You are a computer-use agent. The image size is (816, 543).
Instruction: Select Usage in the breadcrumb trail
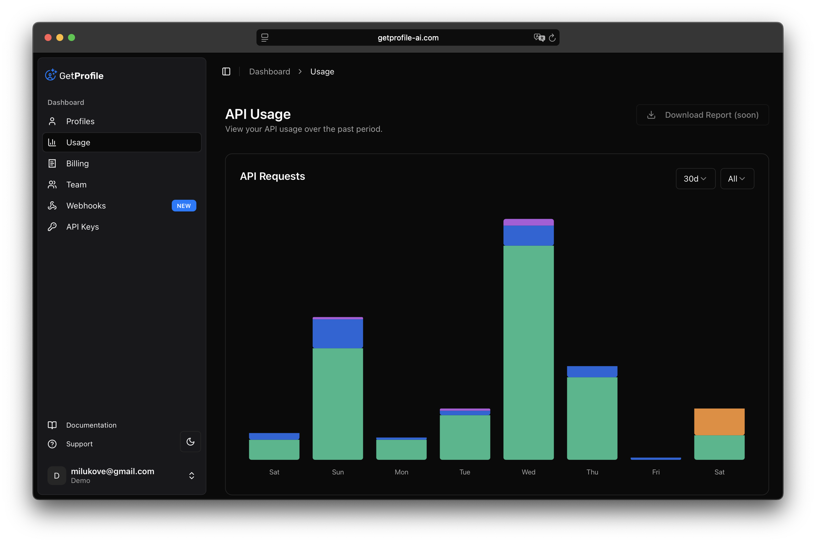[322, 71]
